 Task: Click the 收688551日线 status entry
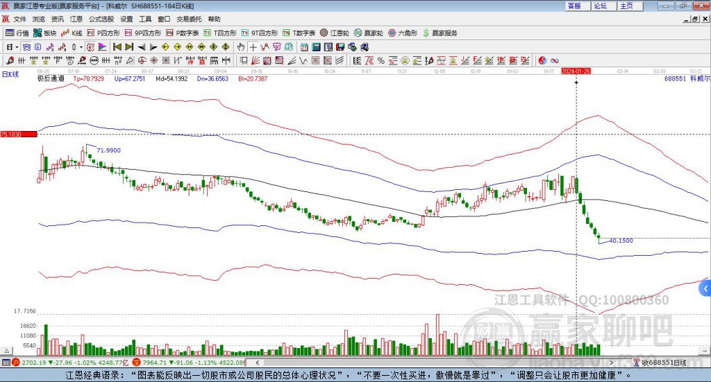664,363
